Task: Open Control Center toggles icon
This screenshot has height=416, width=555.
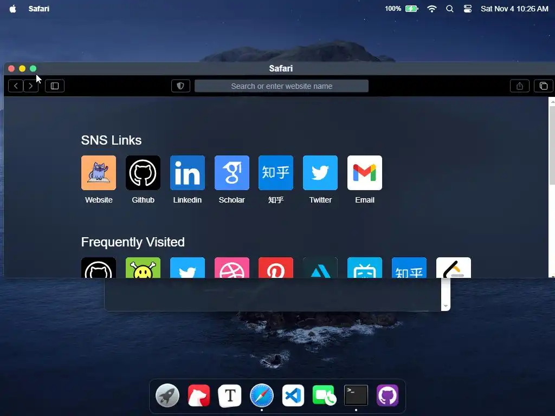Action: click(468, 9)
